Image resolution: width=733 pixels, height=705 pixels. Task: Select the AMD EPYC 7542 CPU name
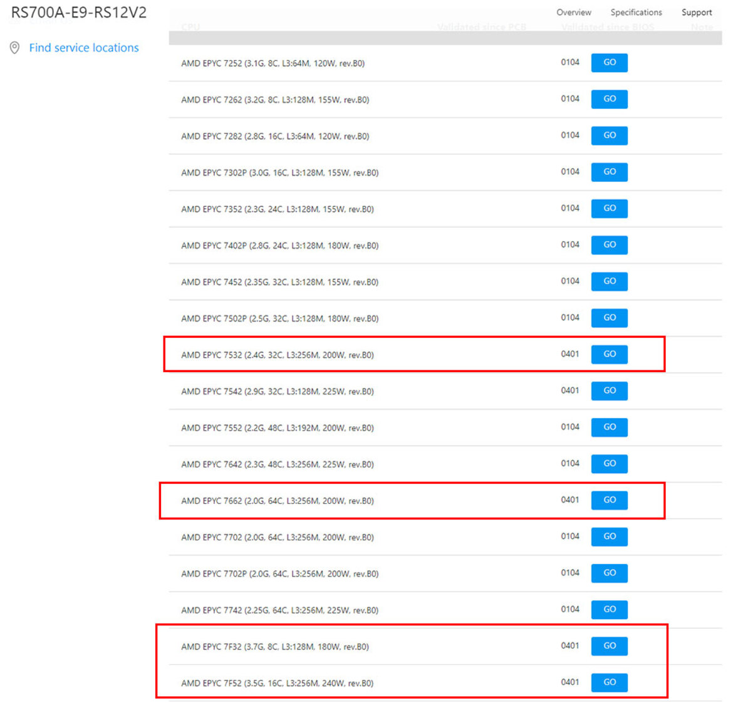[278, 392]
